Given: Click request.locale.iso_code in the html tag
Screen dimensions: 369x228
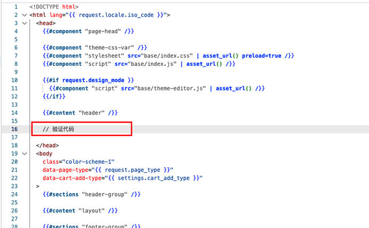Looking at the screenshot, I should (x=116, y=15).
